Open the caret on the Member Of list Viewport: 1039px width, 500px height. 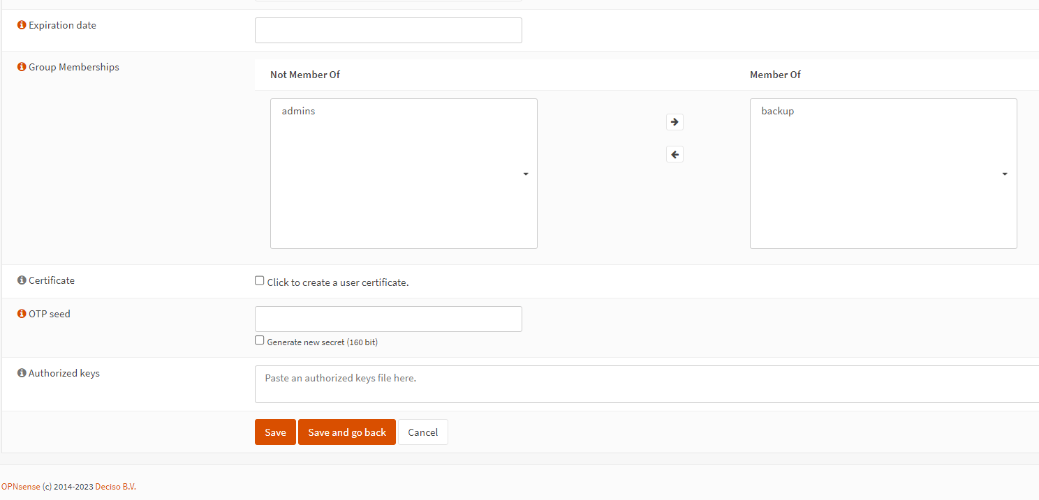point(1004,174)
